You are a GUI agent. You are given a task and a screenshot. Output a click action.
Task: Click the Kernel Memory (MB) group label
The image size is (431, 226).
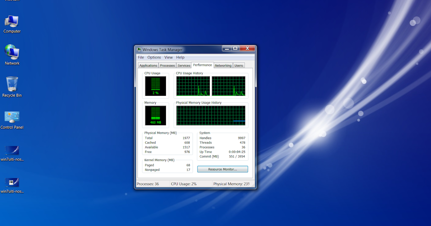point(159,160)
